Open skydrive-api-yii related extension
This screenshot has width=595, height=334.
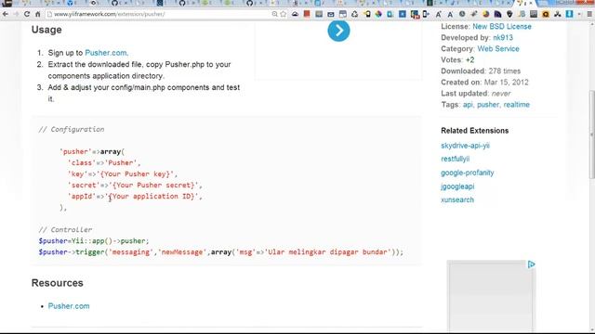465,146
